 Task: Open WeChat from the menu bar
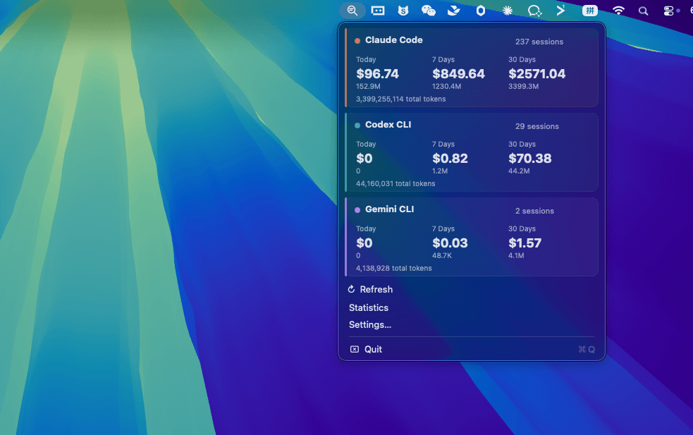(428, 11)
